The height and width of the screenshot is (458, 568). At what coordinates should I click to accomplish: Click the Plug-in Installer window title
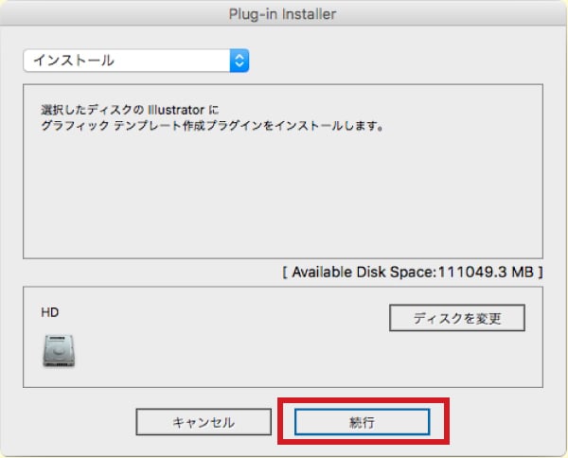pyautogui.click(x=282, y=14)
